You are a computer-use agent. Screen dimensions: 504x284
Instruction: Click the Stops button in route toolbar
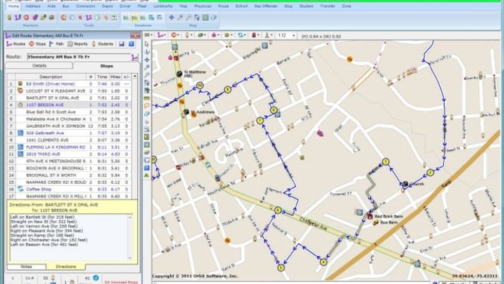coord(37,44)
